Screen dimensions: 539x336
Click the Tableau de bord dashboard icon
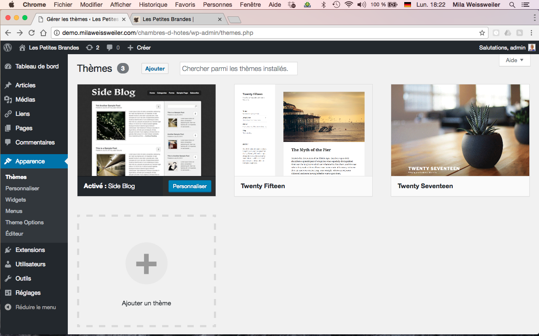pos(8,66)
